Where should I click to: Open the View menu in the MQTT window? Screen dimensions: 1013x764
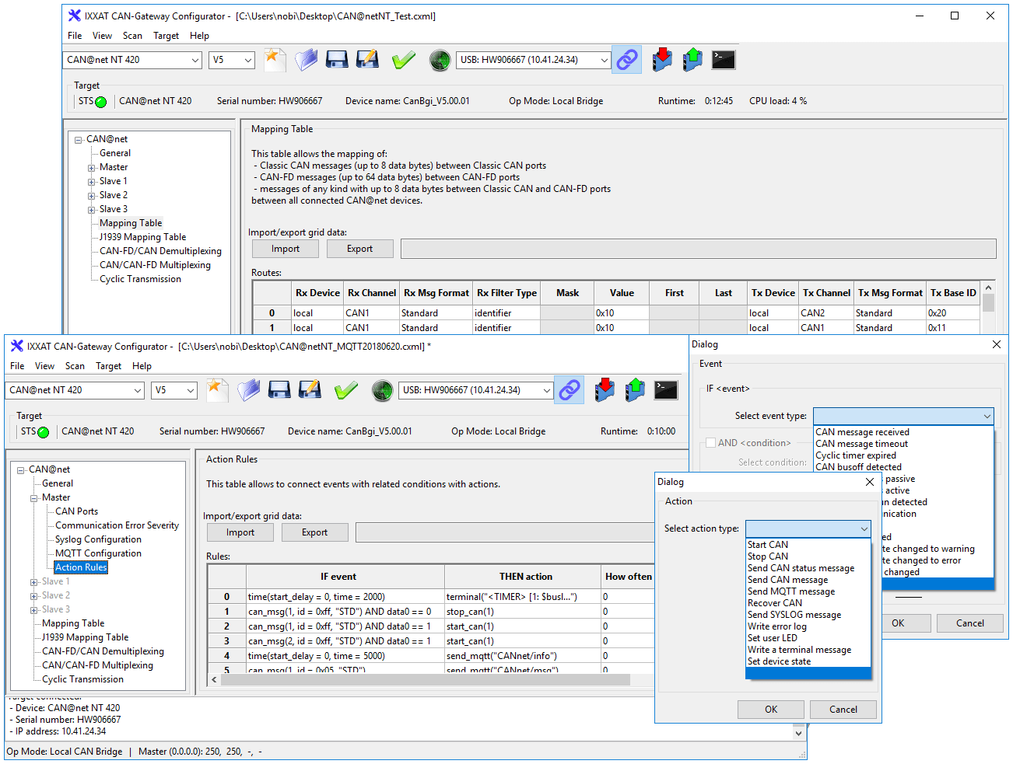click(44, 366)
